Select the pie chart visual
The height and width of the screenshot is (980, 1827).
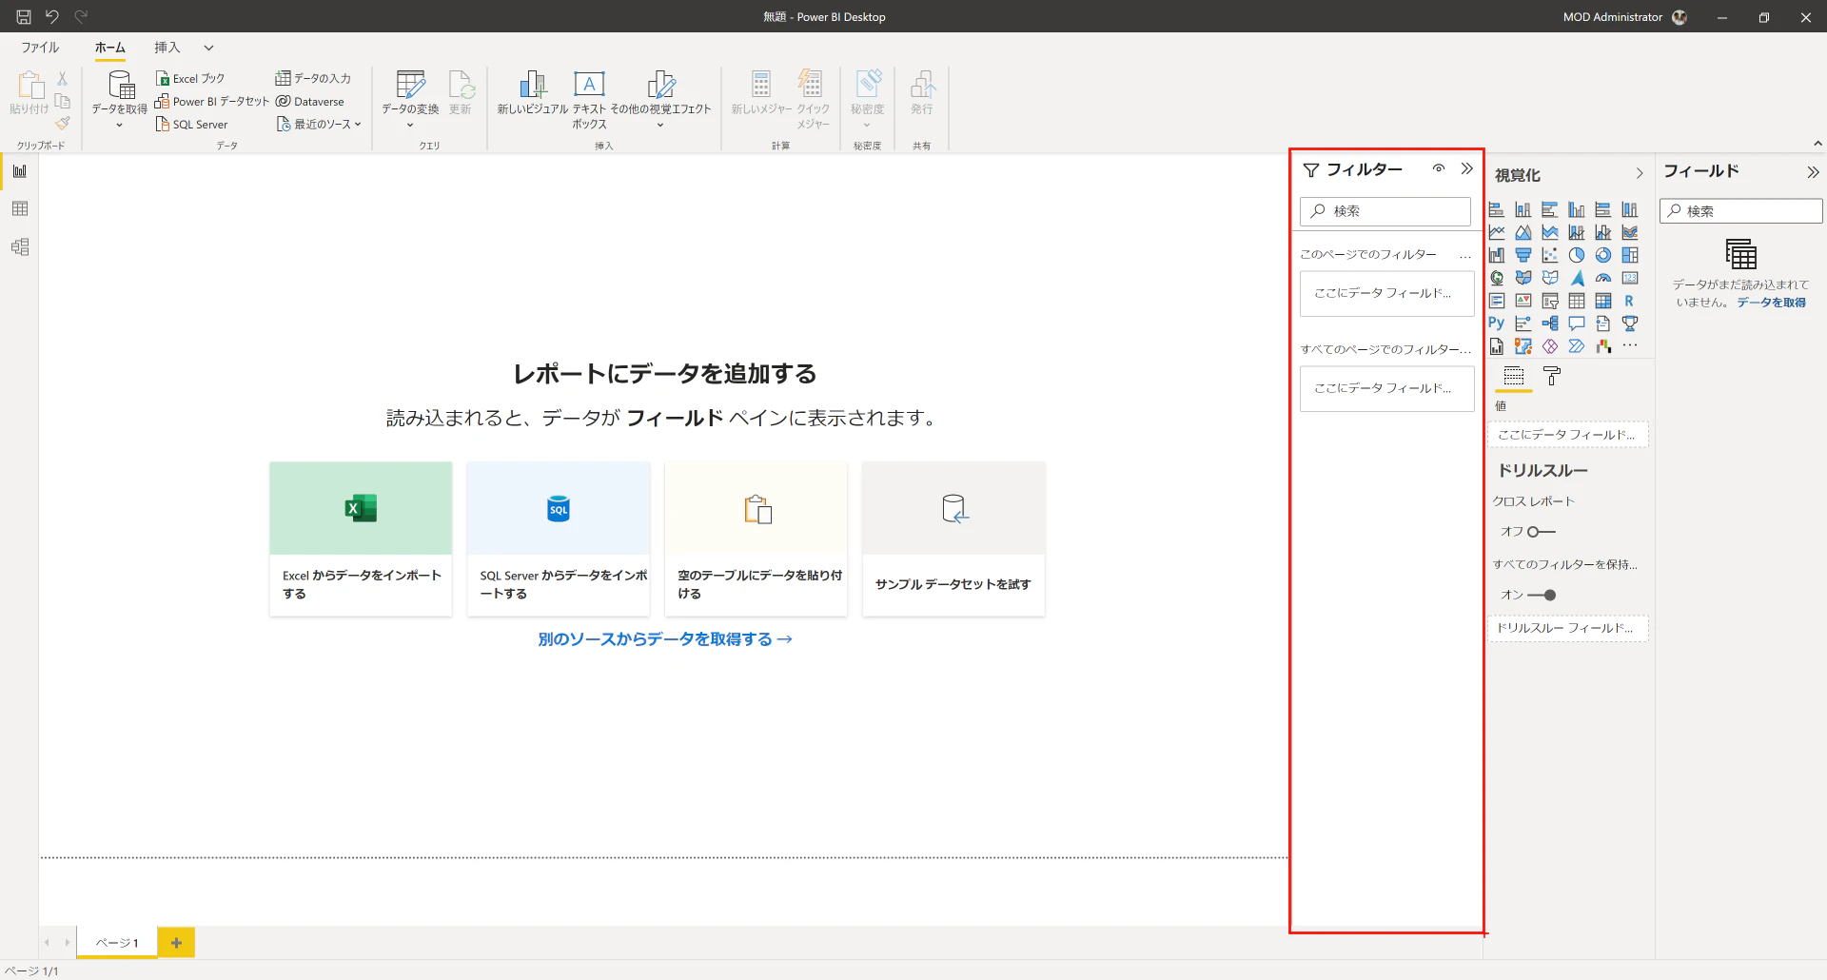(x=1577, y=255)
